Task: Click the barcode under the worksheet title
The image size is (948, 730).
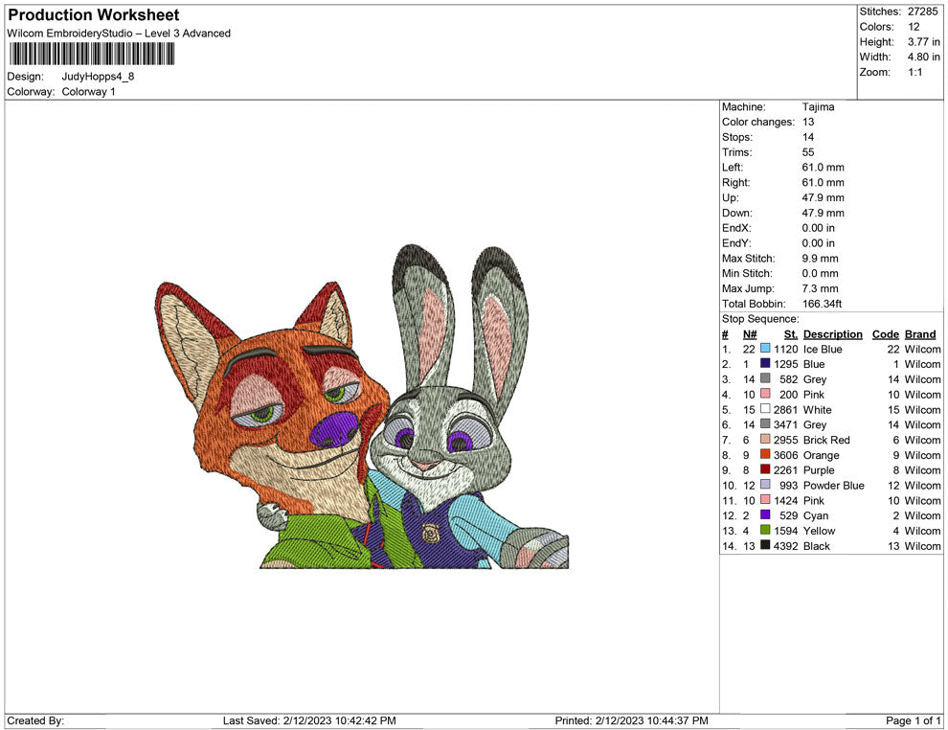Action: click(x=92, y=54)
